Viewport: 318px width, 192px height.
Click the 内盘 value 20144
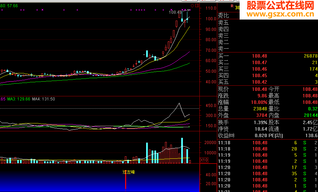(x=311, y=115)
